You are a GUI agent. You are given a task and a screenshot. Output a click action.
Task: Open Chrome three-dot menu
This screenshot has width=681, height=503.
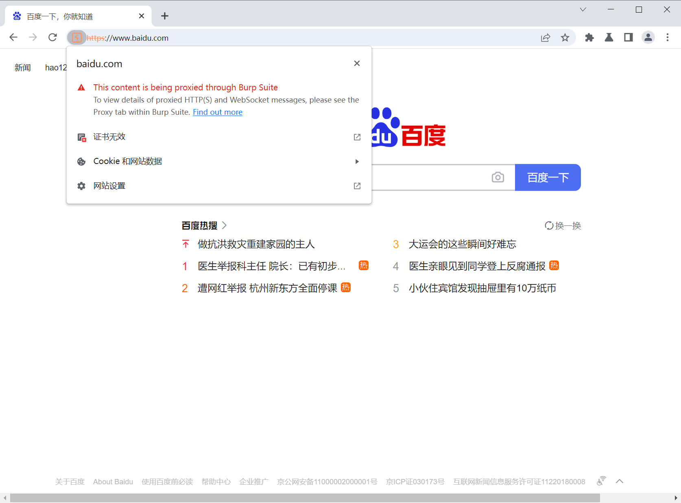pos(668,38)
